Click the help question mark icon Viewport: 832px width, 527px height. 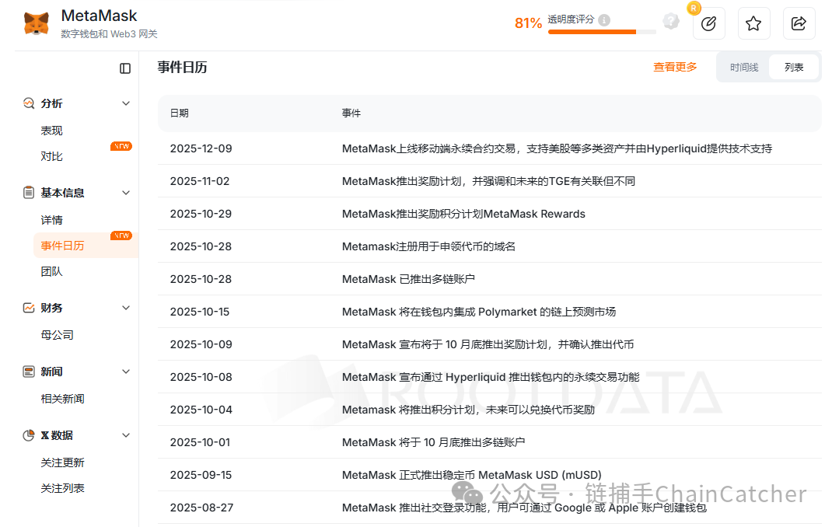point(670,20)
